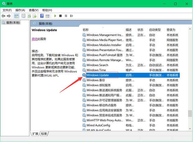Open the Properties toolbar icon

coord(24,16)
